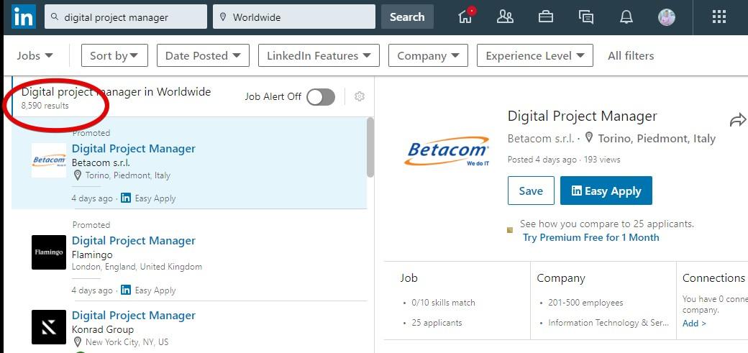Open the Add connections link
This screenshot has width=748, height=353.
tap(694, 324)
